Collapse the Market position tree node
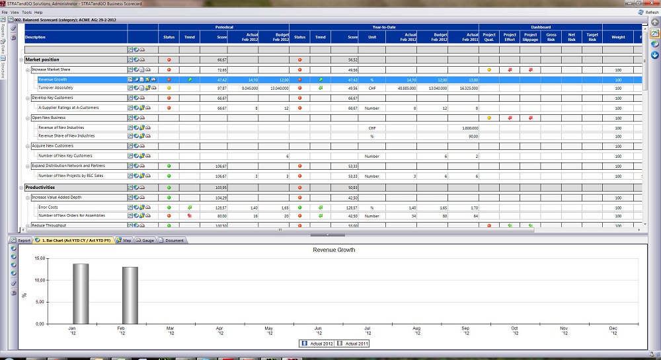This screenshot has height=360, width=661. pyautogui.click(x=21, y=59)
